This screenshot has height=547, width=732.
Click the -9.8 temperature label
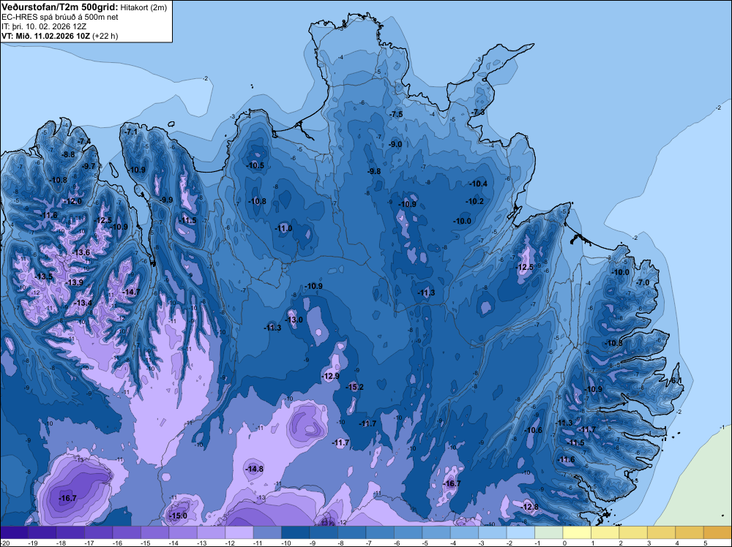374,171
